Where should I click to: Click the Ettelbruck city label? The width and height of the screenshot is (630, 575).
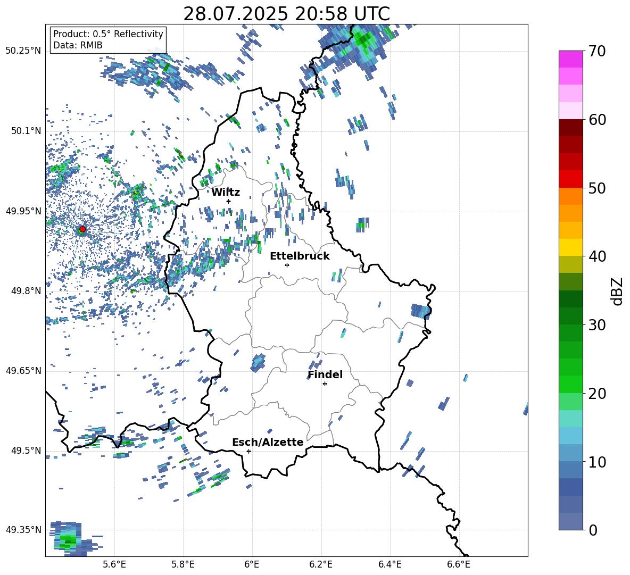point(300,256)
